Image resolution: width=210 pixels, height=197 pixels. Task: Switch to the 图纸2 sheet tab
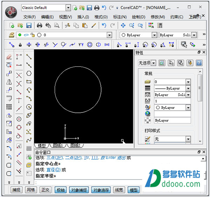pyautogui.click(x=75, y=145)
